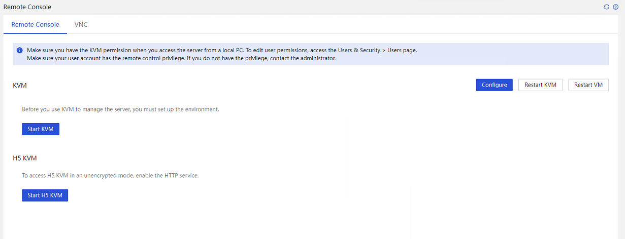Launch Start H5 KVM
Image resolution: width=625 pixels, height=239 pixels.
45,195
